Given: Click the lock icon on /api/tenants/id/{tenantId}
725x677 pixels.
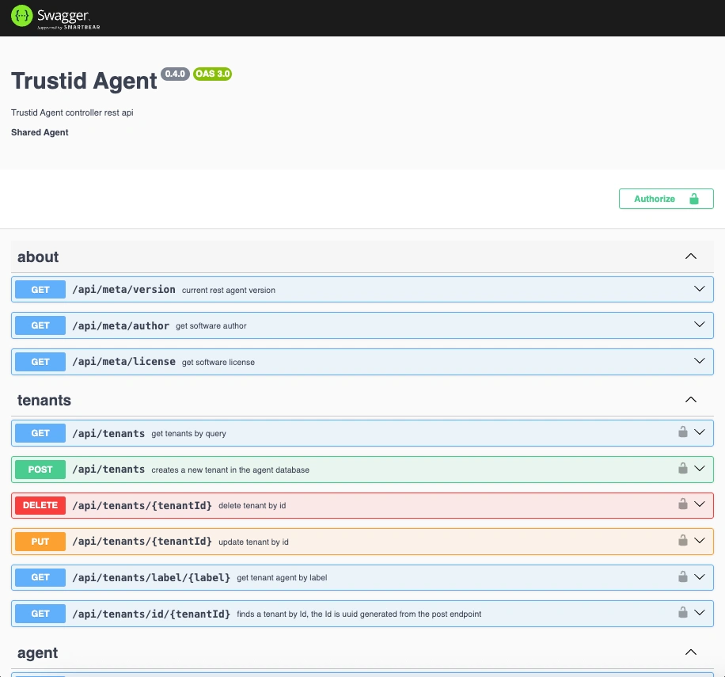Looking at the screenshot, I should tap(682, 613).
